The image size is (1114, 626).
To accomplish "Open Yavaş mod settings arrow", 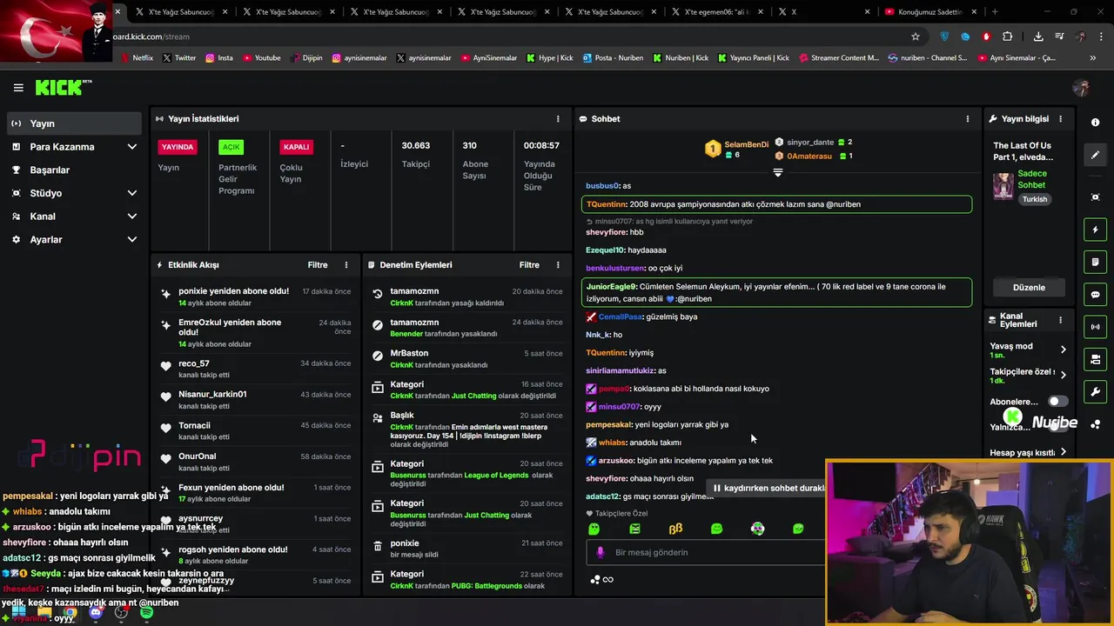I will [1063, 350].
